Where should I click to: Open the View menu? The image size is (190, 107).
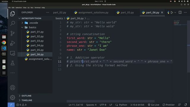[25, 7]
